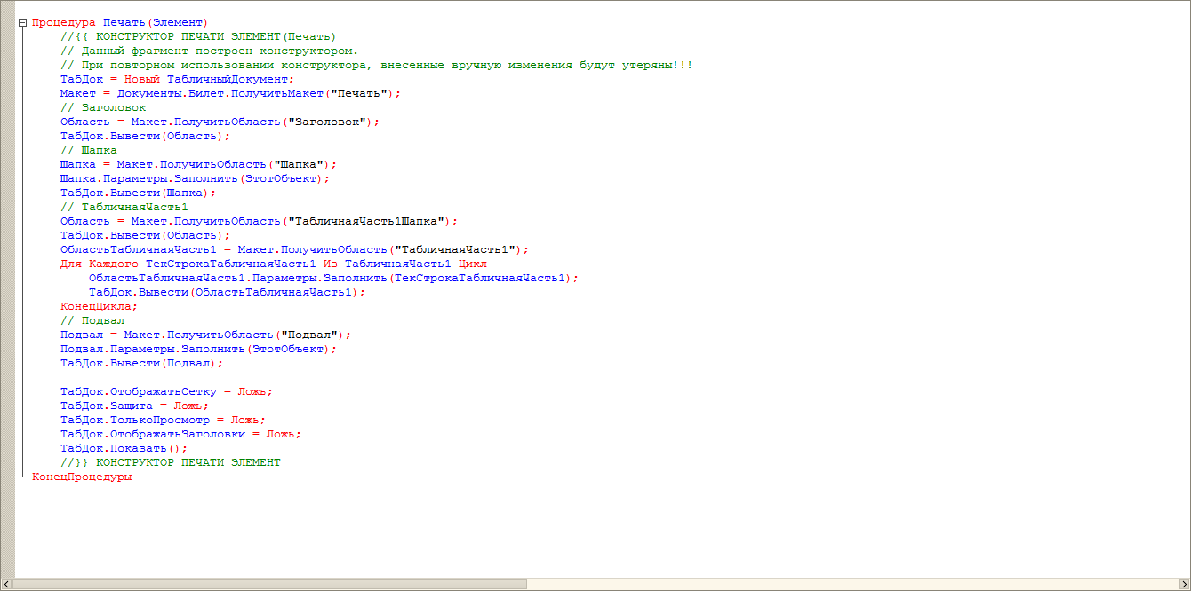1191x591 pixels.
Task: Click line 'ТабДок.ОтображатьЗаголовки = Ложь;'
Action: click(180, 435)
